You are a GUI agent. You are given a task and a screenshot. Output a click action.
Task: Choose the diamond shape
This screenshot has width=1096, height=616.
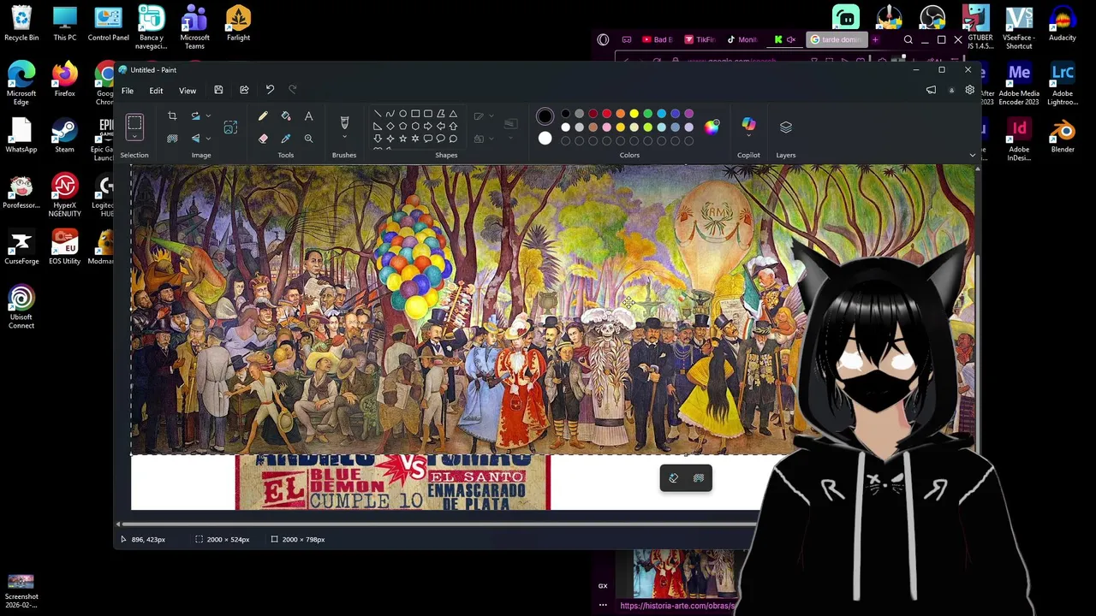coord(390,126)
